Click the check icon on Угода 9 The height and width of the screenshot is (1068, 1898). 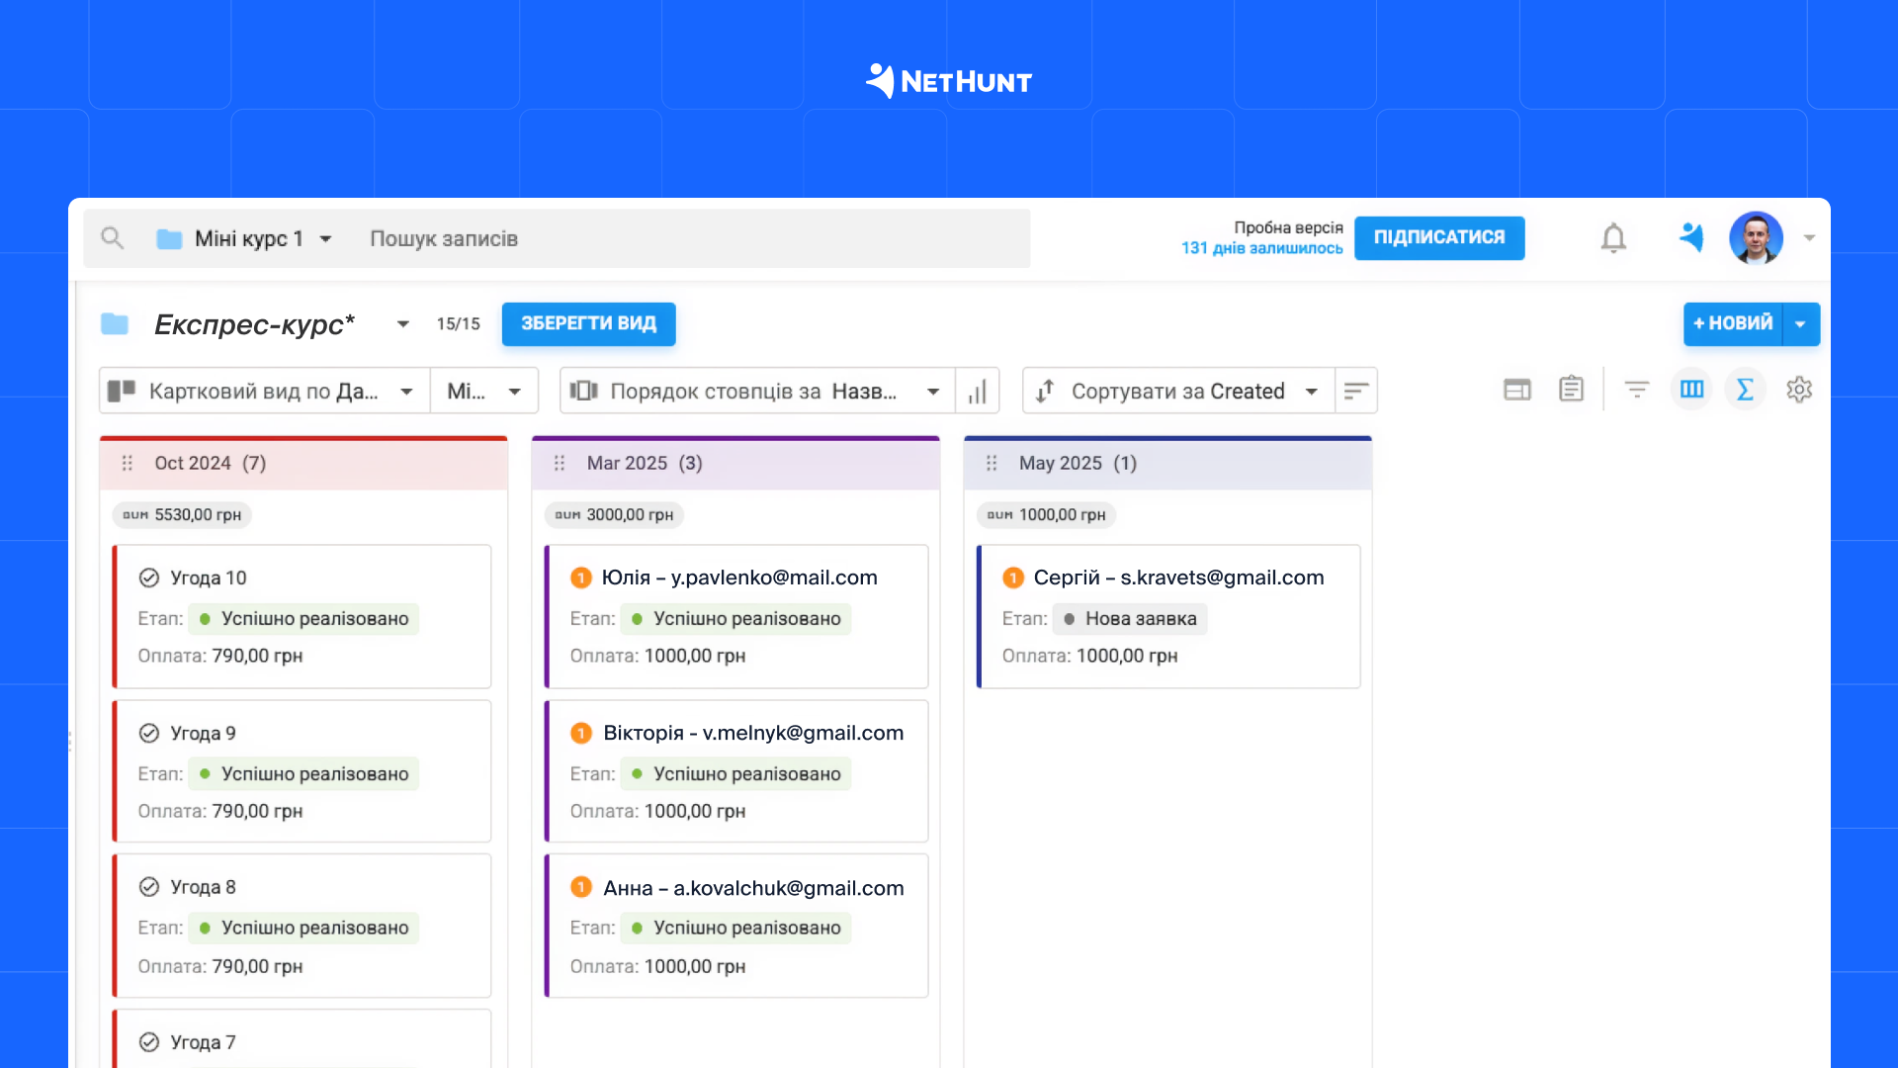(x=149, y=733)
